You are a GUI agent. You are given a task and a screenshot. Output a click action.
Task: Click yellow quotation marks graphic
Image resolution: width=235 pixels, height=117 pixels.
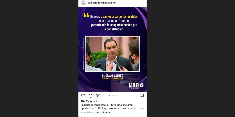pyautogui.click(x=86, y=15)
